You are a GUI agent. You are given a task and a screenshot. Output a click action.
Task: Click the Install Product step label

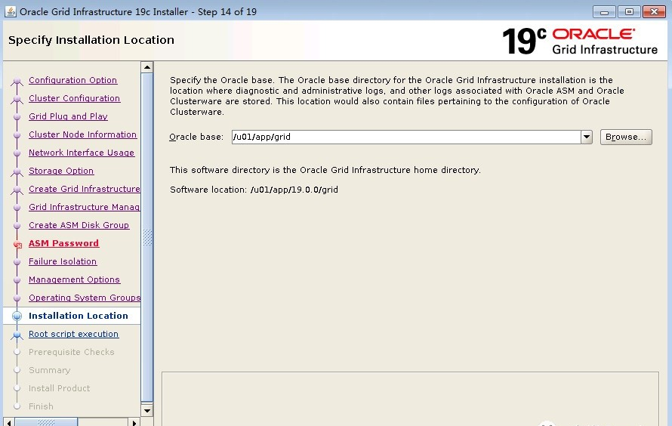click(59, 388)
